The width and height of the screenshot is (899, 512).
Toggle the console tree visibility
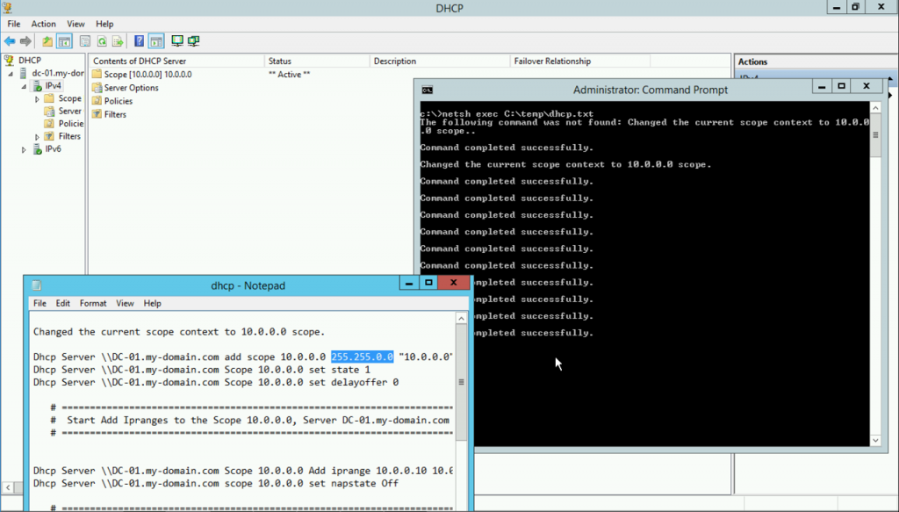click(64, 40)
